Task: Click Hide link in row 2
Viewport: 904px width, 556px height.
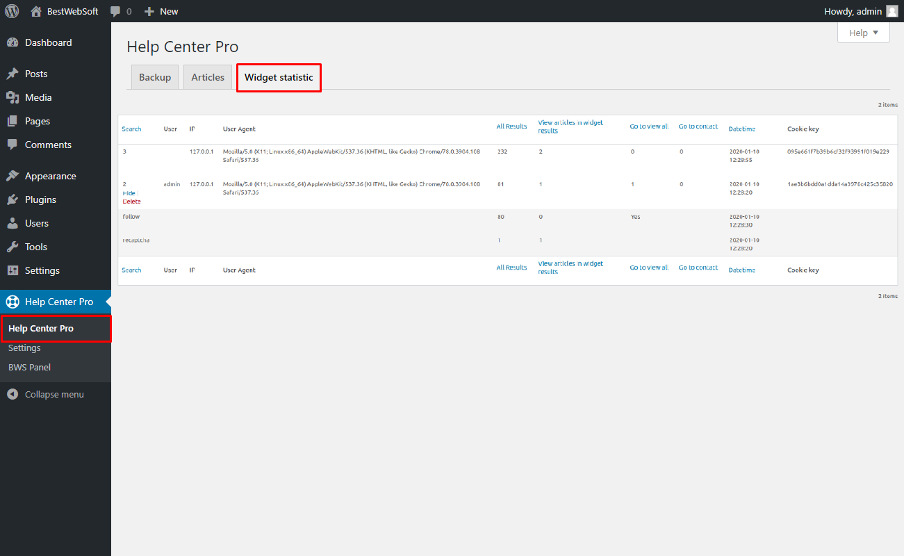Action: [129, 193]
